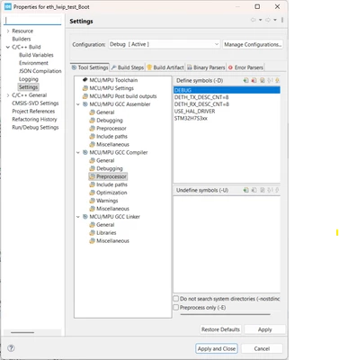Screen dimensions: 339x360
Task: Open help via question mark icon
Action: [x=11, y=348]
